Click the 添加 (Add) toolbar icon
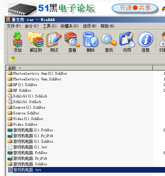This screenshot has width=165, height=176. point(18,39)
